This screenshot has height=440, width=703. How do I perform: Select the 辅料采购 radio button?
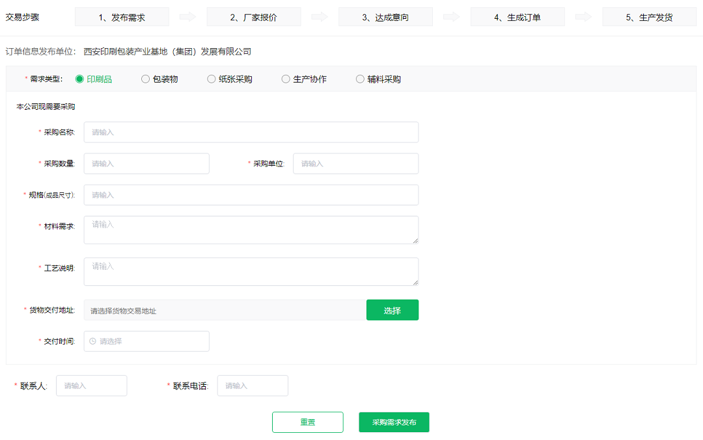point(360,78)
